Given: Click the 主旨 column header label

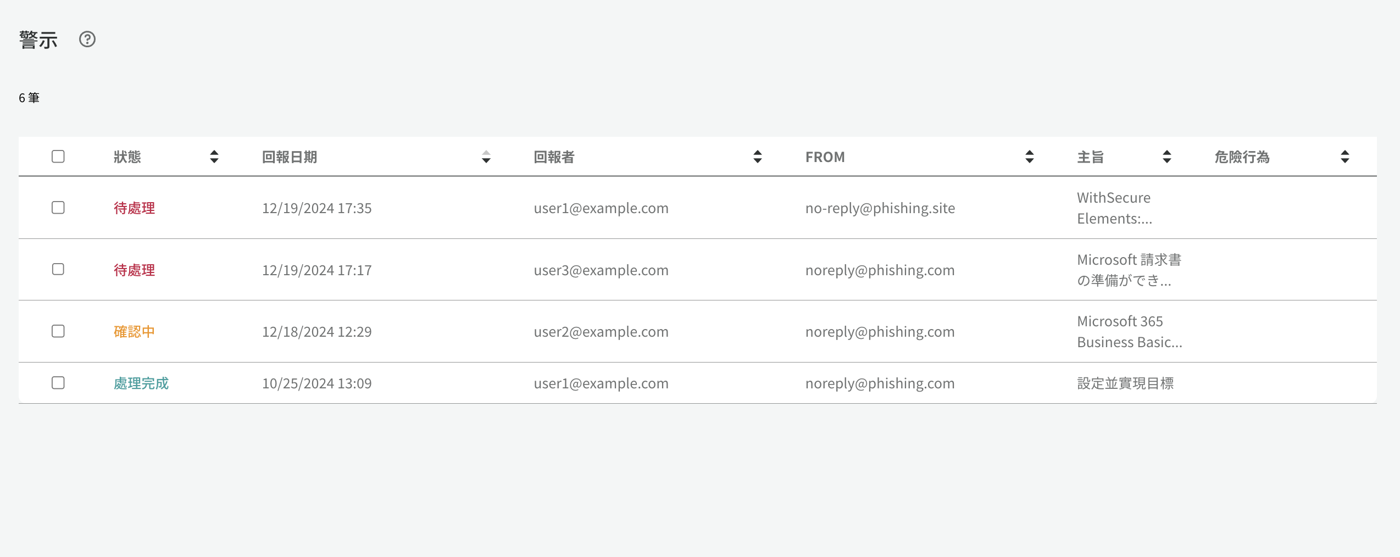Looking at the screenshot, I should pyautogui.click(x=1091, y=157).
